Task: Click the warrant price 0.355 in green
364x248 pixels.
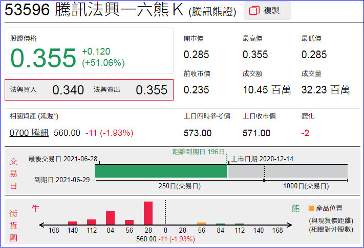Action: click(43, 58)
